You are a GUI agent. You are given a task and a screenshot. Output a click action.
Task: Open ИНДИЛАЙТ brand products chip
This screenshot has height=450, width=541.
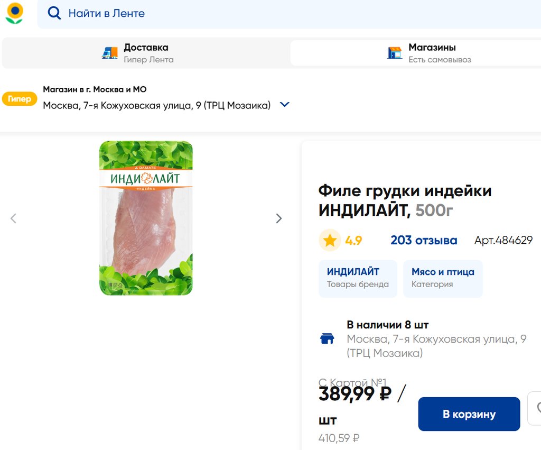[x=358, y=278]
